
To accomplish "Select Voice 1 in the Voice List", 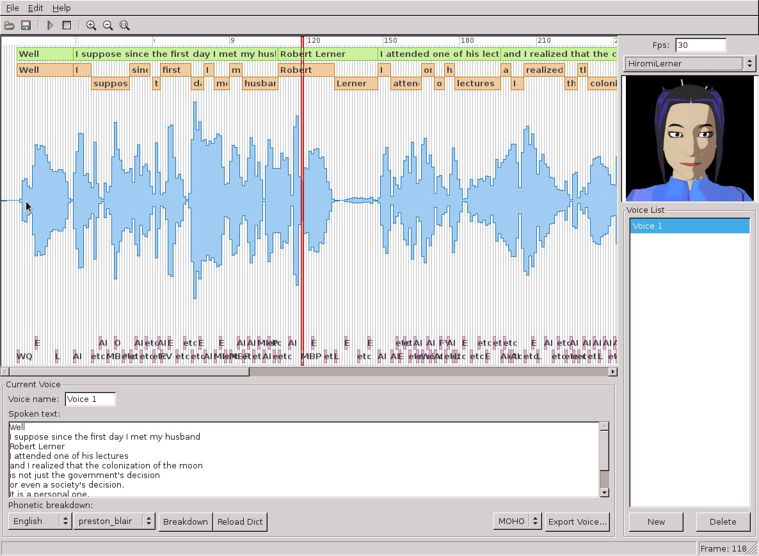I will click(689, 226).
